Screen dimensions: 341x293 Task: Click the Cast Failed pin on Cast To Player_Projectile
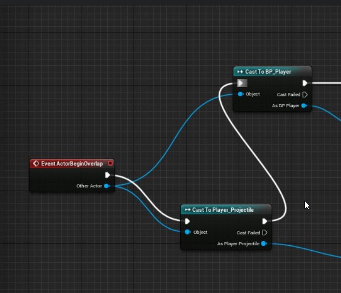point(265,233)
